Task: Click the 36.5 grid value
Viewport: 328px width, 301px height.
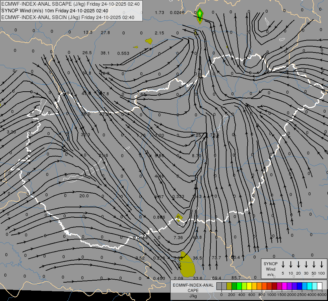Action: [x=197, y=258]
